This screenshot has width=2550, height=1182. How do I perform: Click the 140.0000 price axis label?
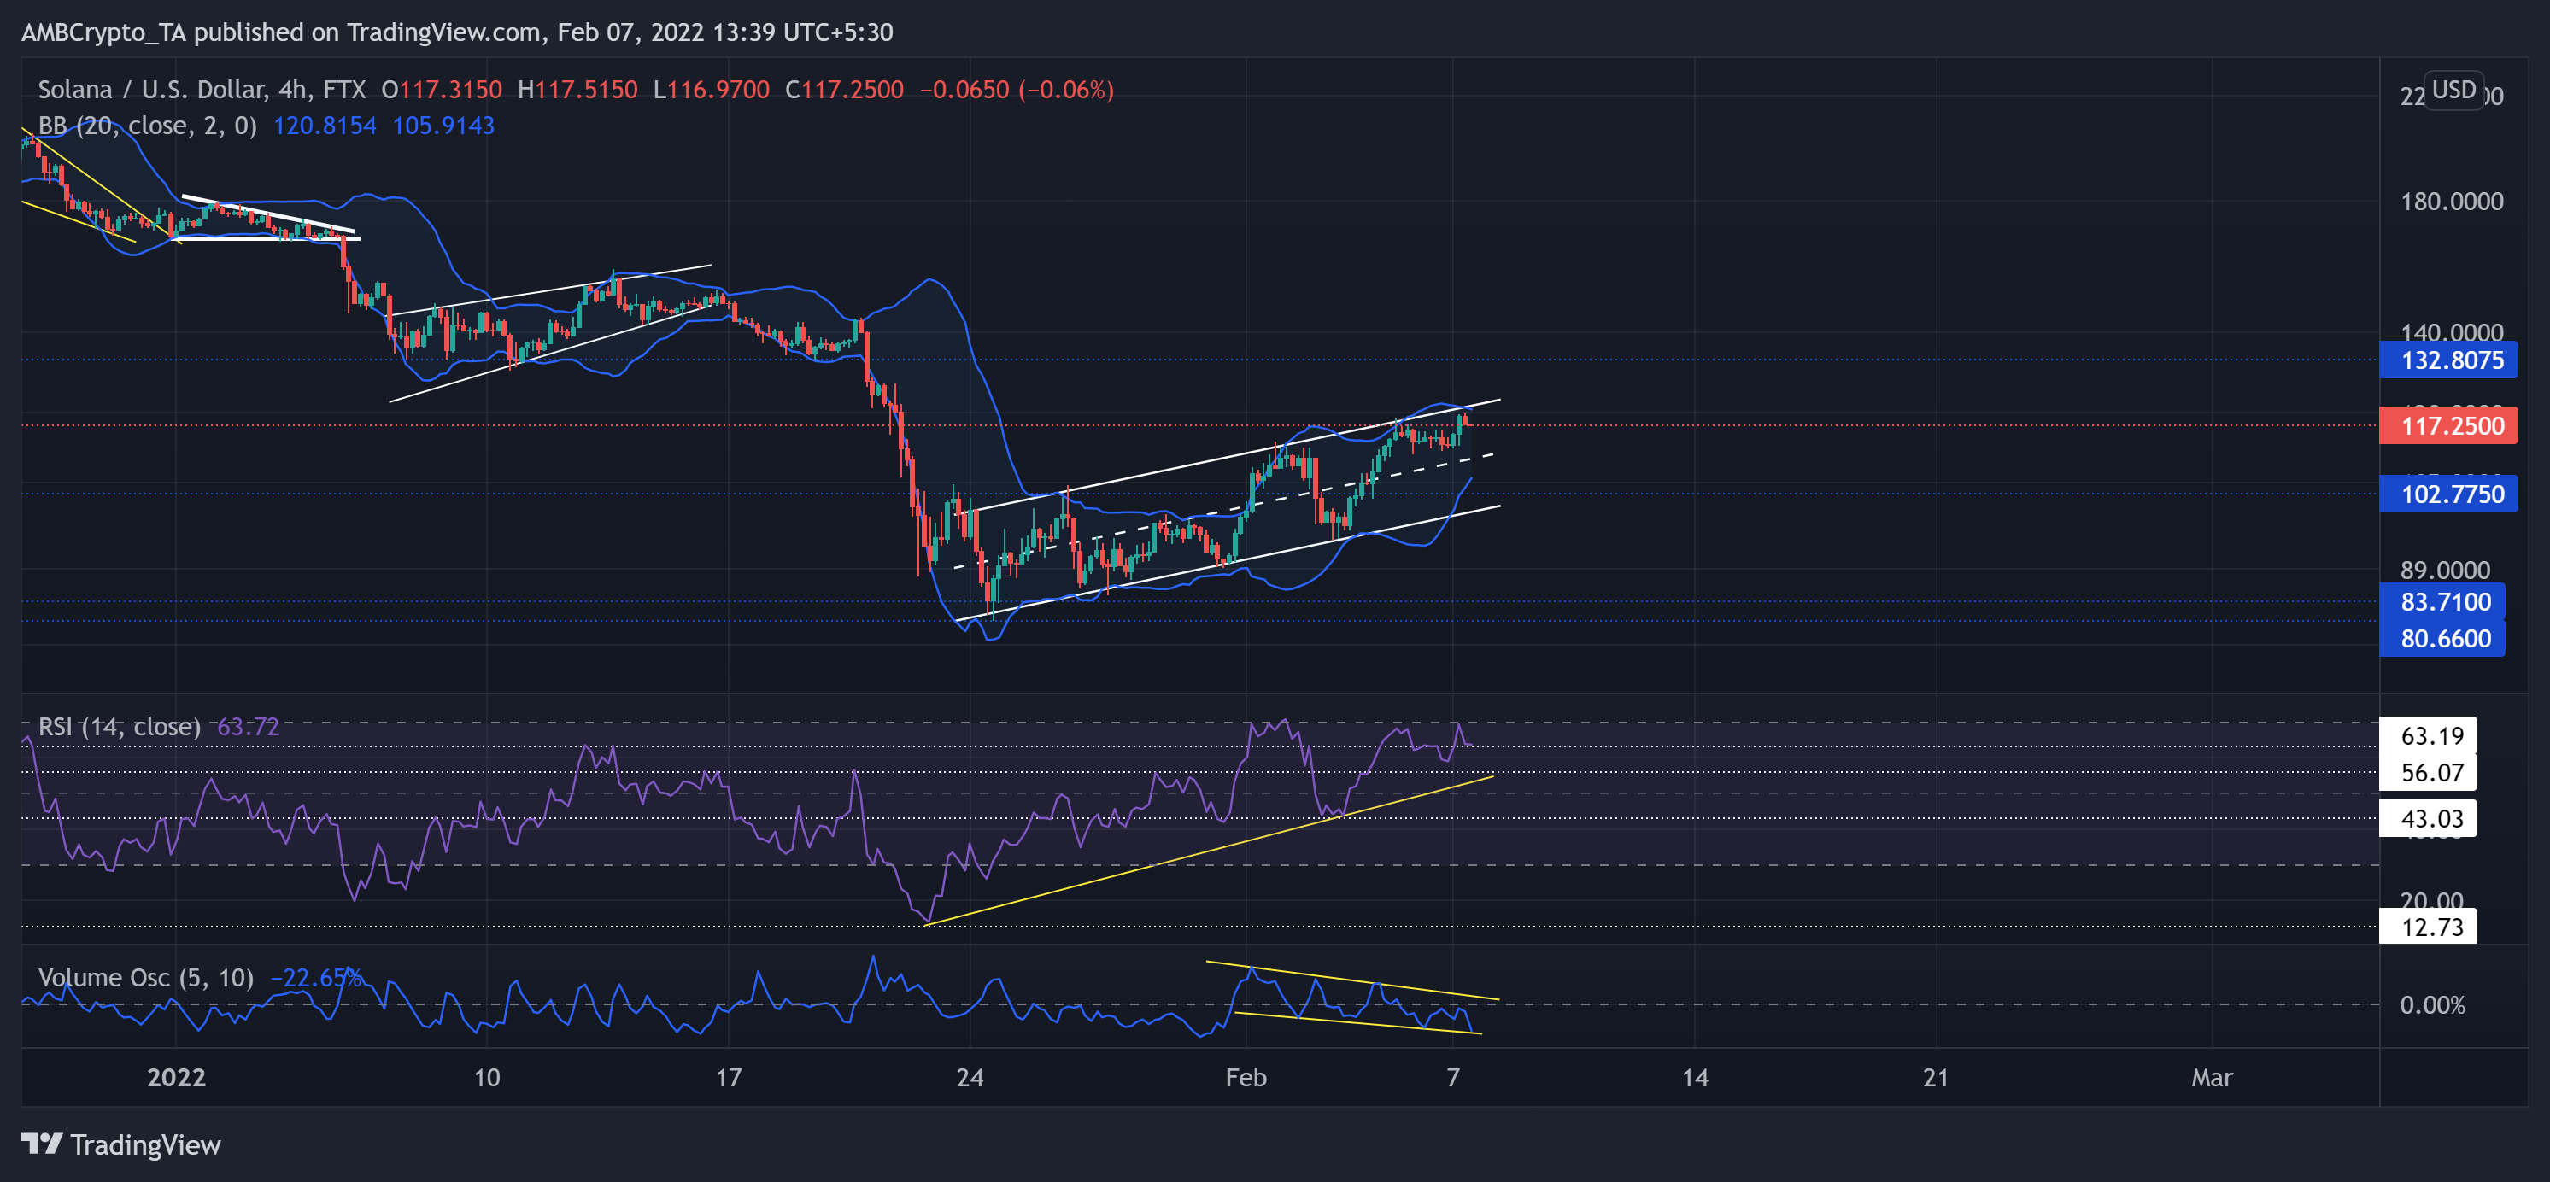point(2452,331)
